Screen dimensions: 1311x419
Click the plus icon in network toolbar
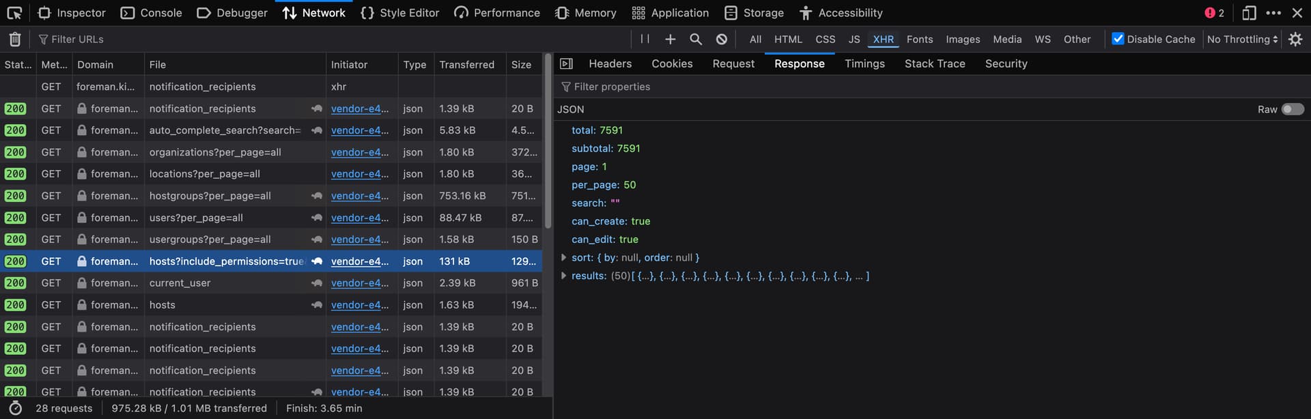tap(670, 40)
